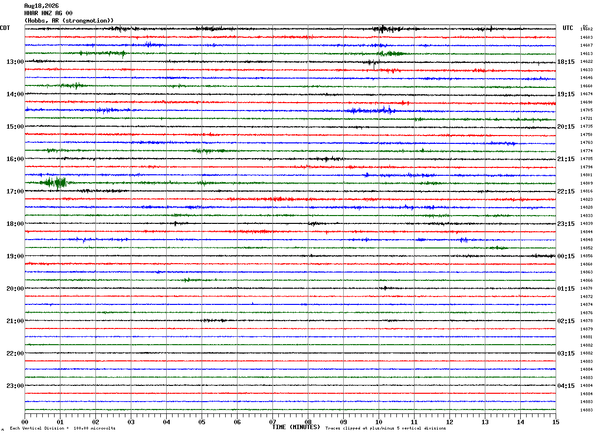Viewport: 595px width, 435px height.
Task: Select the CDT timezone label
Action: [x=5, y=28]
